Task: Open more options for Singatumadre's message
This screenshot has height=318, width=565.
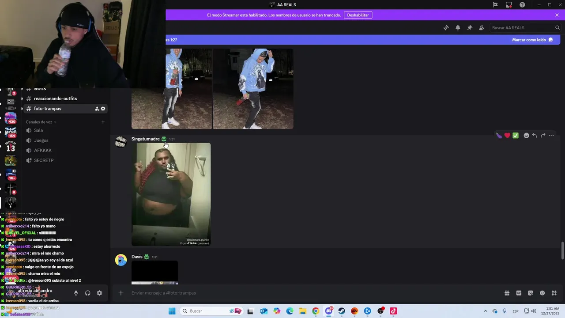Action: click(551, 136)
